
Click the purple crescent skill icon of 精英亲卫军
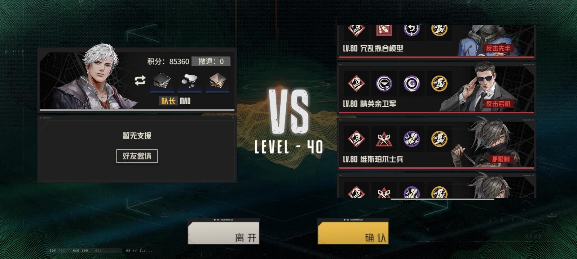411,84
